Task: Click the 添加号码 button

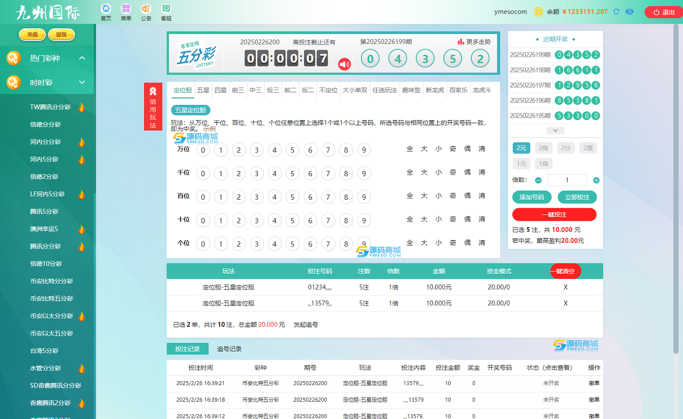Action: (532, 197)
